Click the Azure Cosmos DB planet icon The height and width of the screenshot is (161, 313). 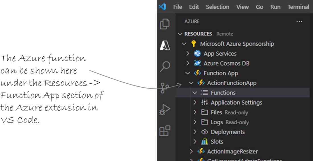coord(197,63)
